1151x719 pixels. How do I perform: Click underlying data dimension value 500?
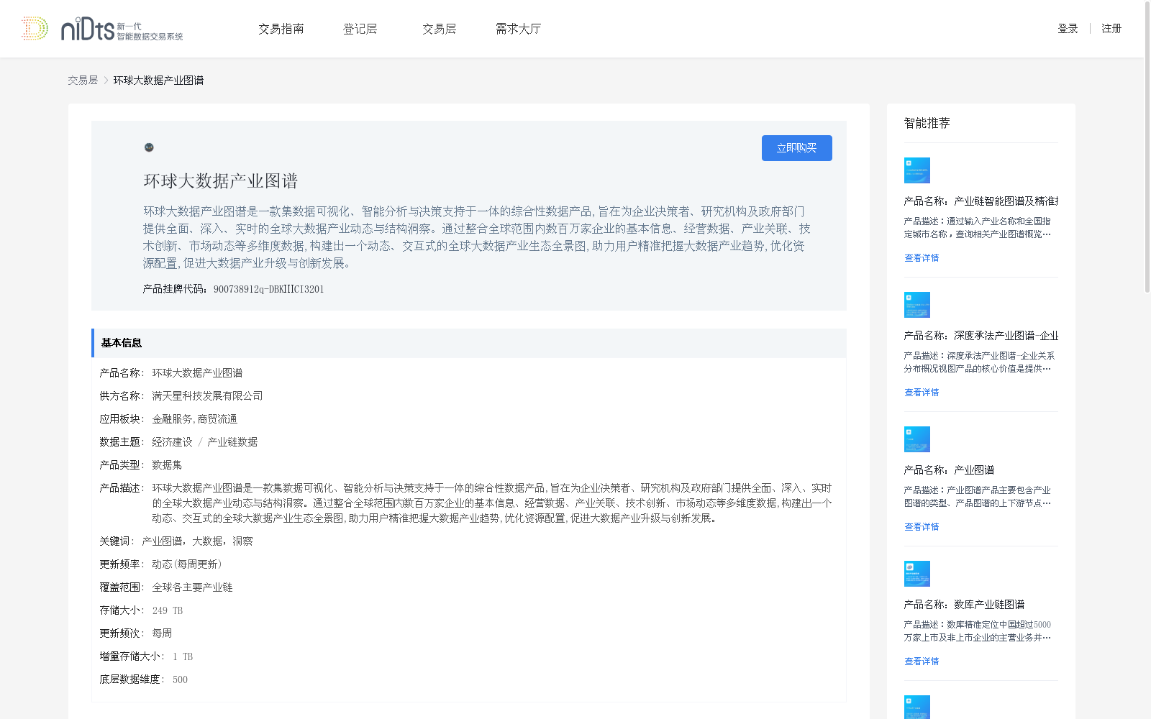coord(180,679)
